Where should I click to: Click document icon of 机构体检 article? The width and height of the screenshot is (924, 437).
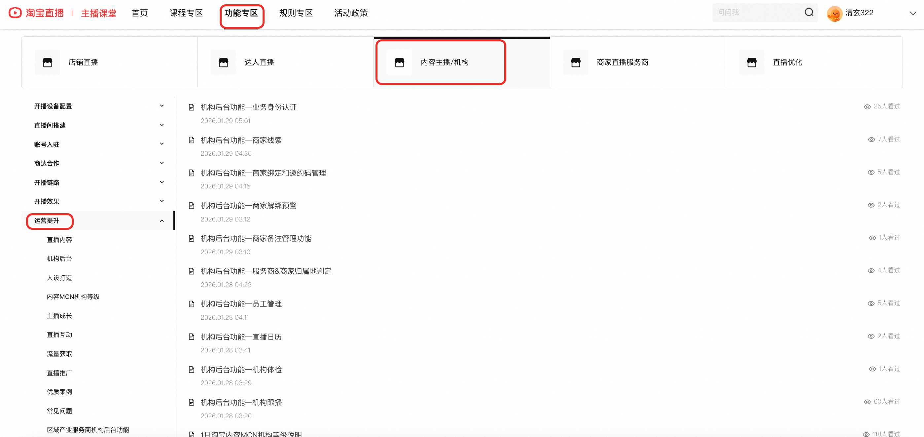(192, 369)
